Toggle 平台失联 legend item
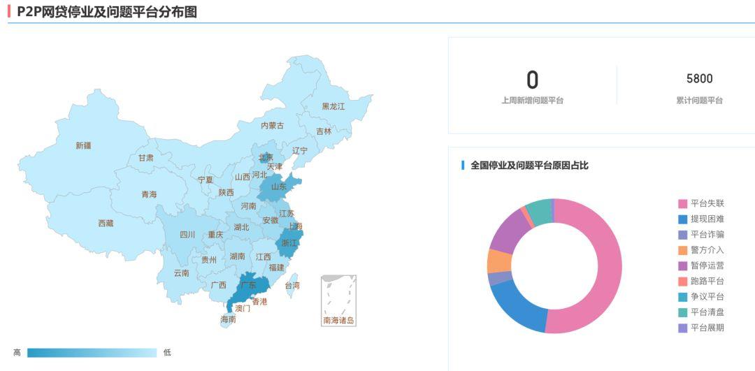This screenshot has width=755, height=371. point(701,203)
